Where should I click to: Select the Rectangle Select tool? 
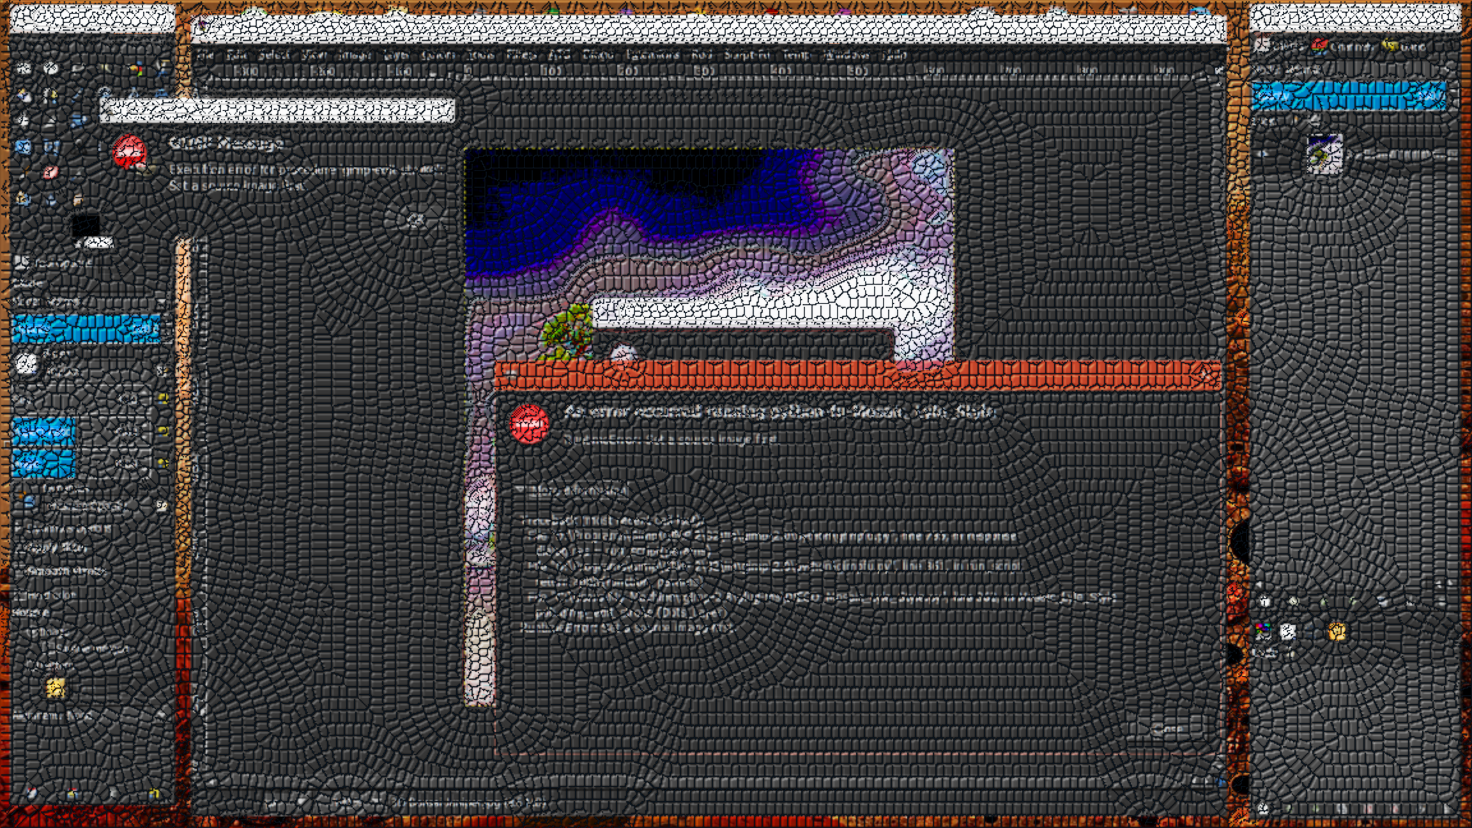tap(24, 68)
